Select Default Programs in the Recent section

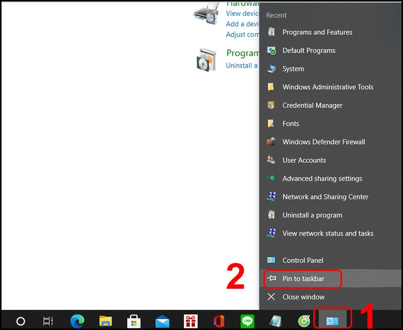point(308,50)
